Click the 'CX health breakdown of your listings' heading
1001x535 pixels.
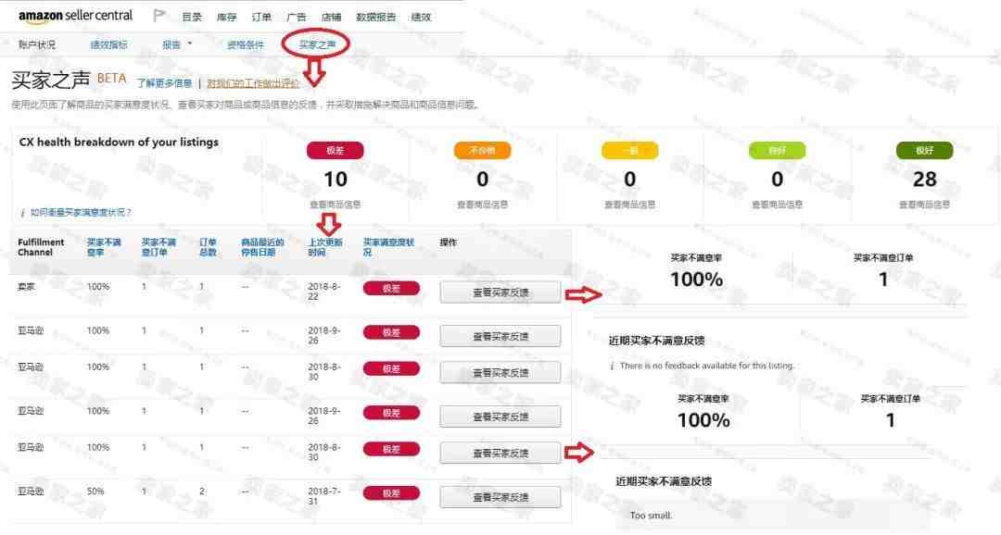pos(119,143)
